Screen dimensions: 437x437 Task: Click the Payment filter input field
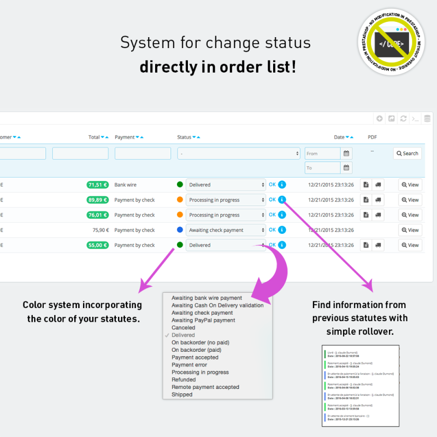(x=143, y=153)
